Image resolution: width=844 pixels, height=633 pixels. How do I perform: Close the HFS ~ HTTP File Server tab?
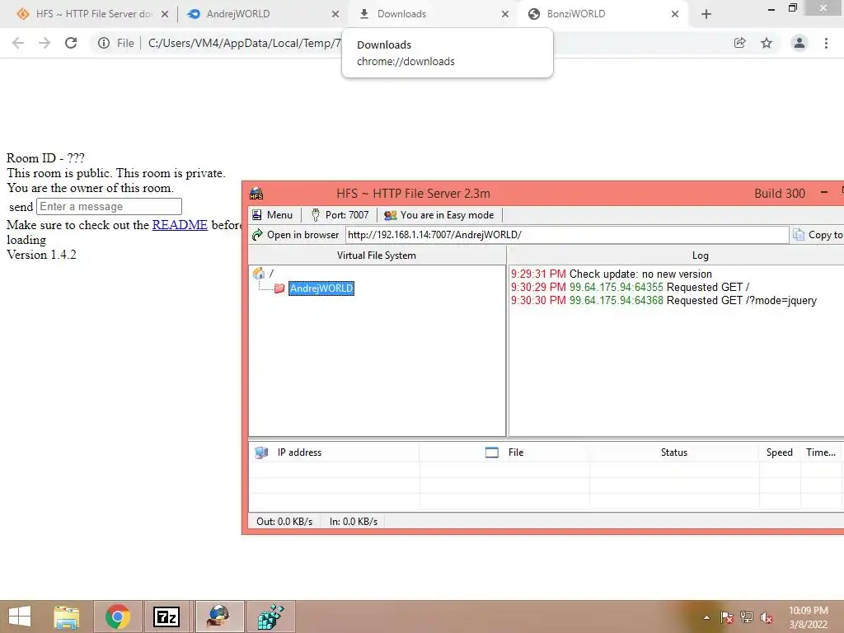[x=165, y=14]
